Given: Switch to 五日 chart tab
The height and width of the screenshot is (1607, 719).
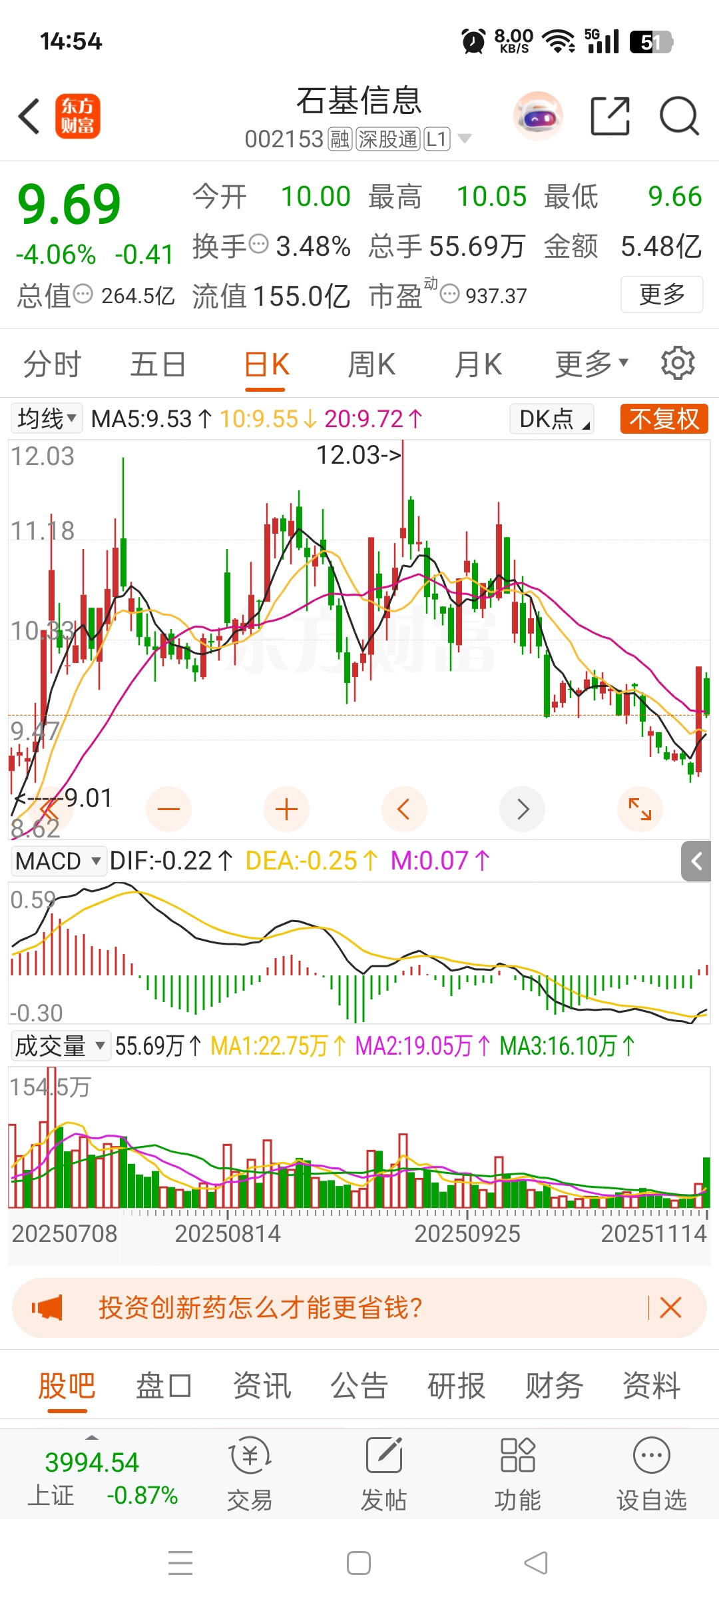Looking at the screenshot, I should point(158,364).
